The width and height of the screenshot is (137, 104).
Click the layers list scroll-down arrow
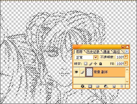pos(127,81)
